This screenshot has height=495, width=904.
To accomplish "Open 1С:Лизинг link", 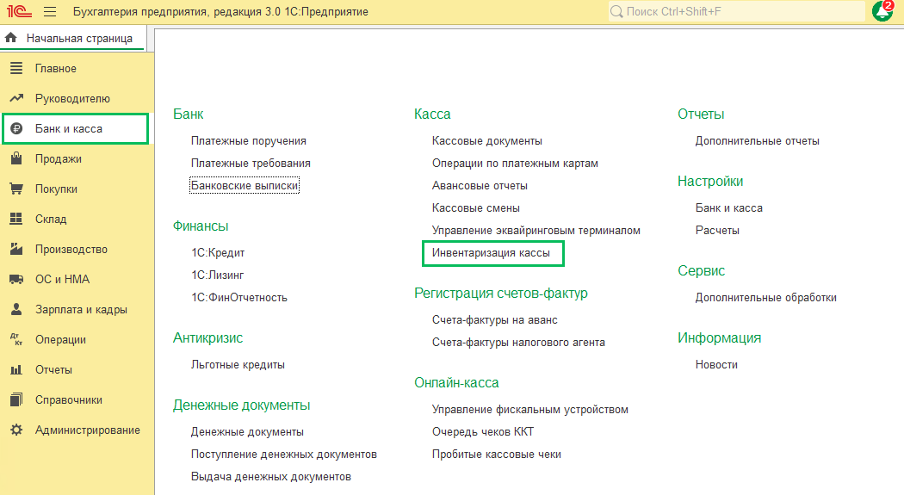I will point(217,275).
